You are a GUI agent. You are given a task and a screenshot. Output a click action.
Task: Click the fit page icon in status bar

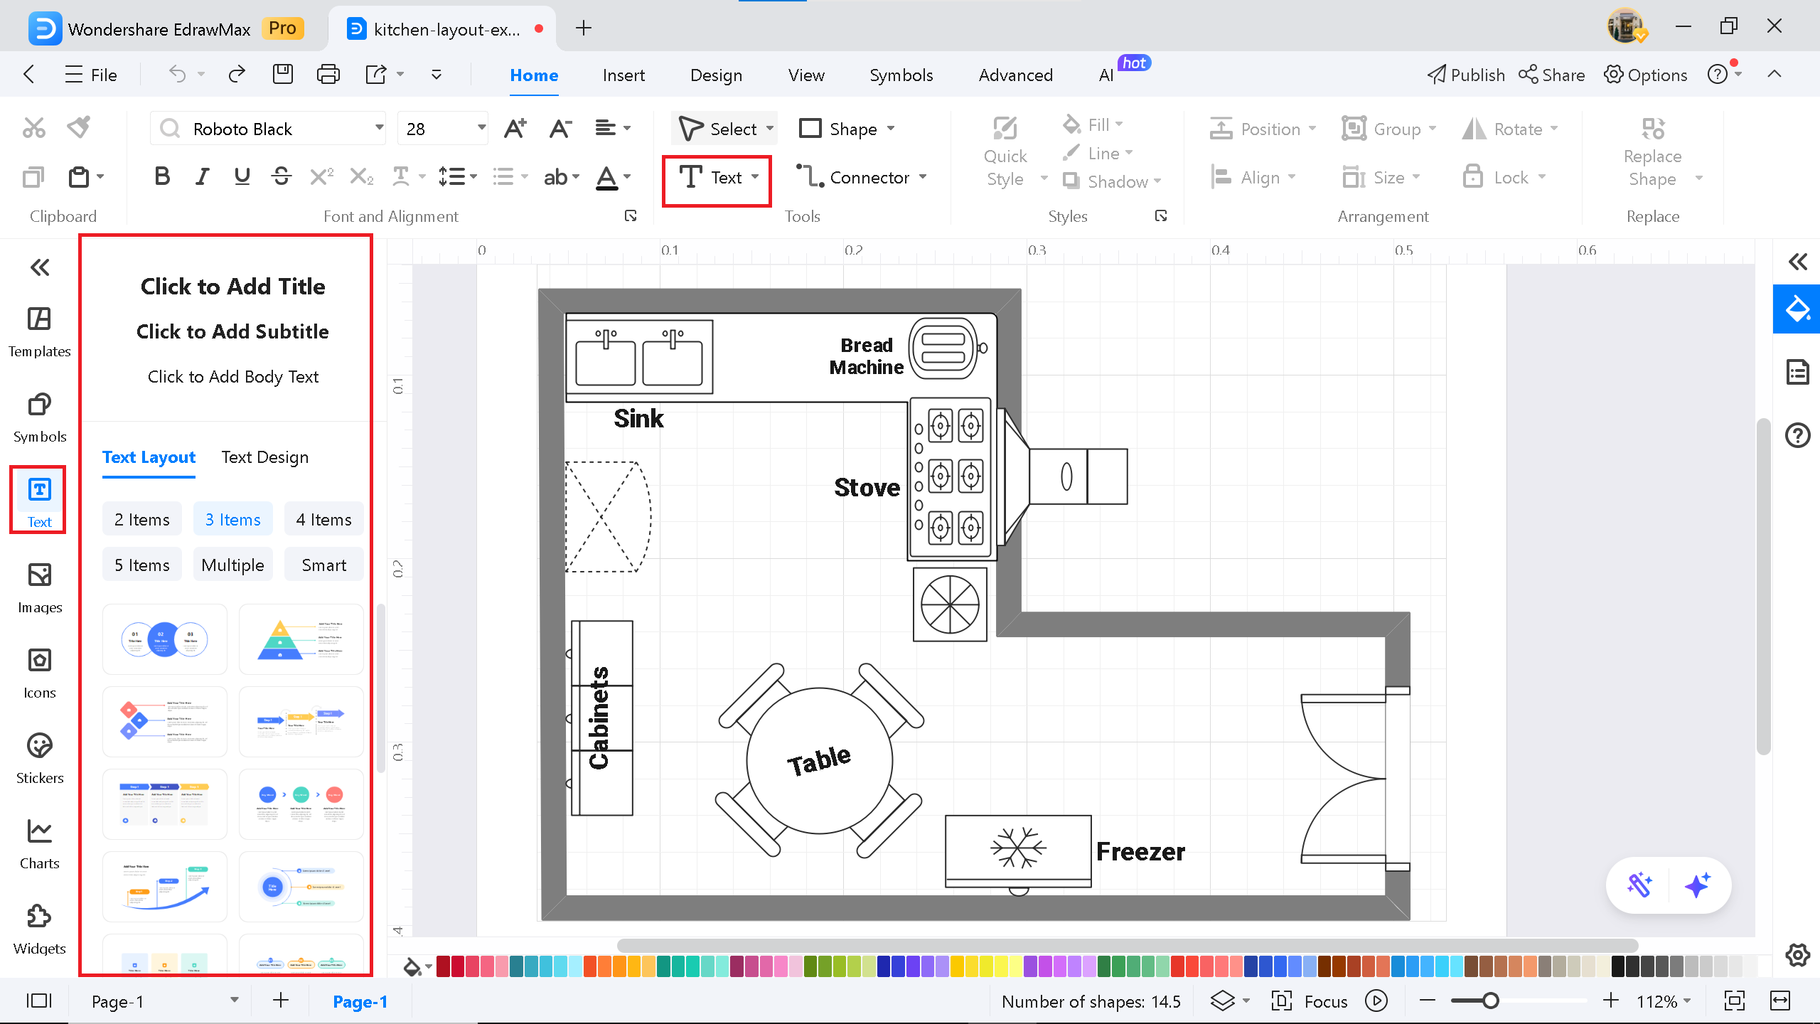tap(1735, 1001)
